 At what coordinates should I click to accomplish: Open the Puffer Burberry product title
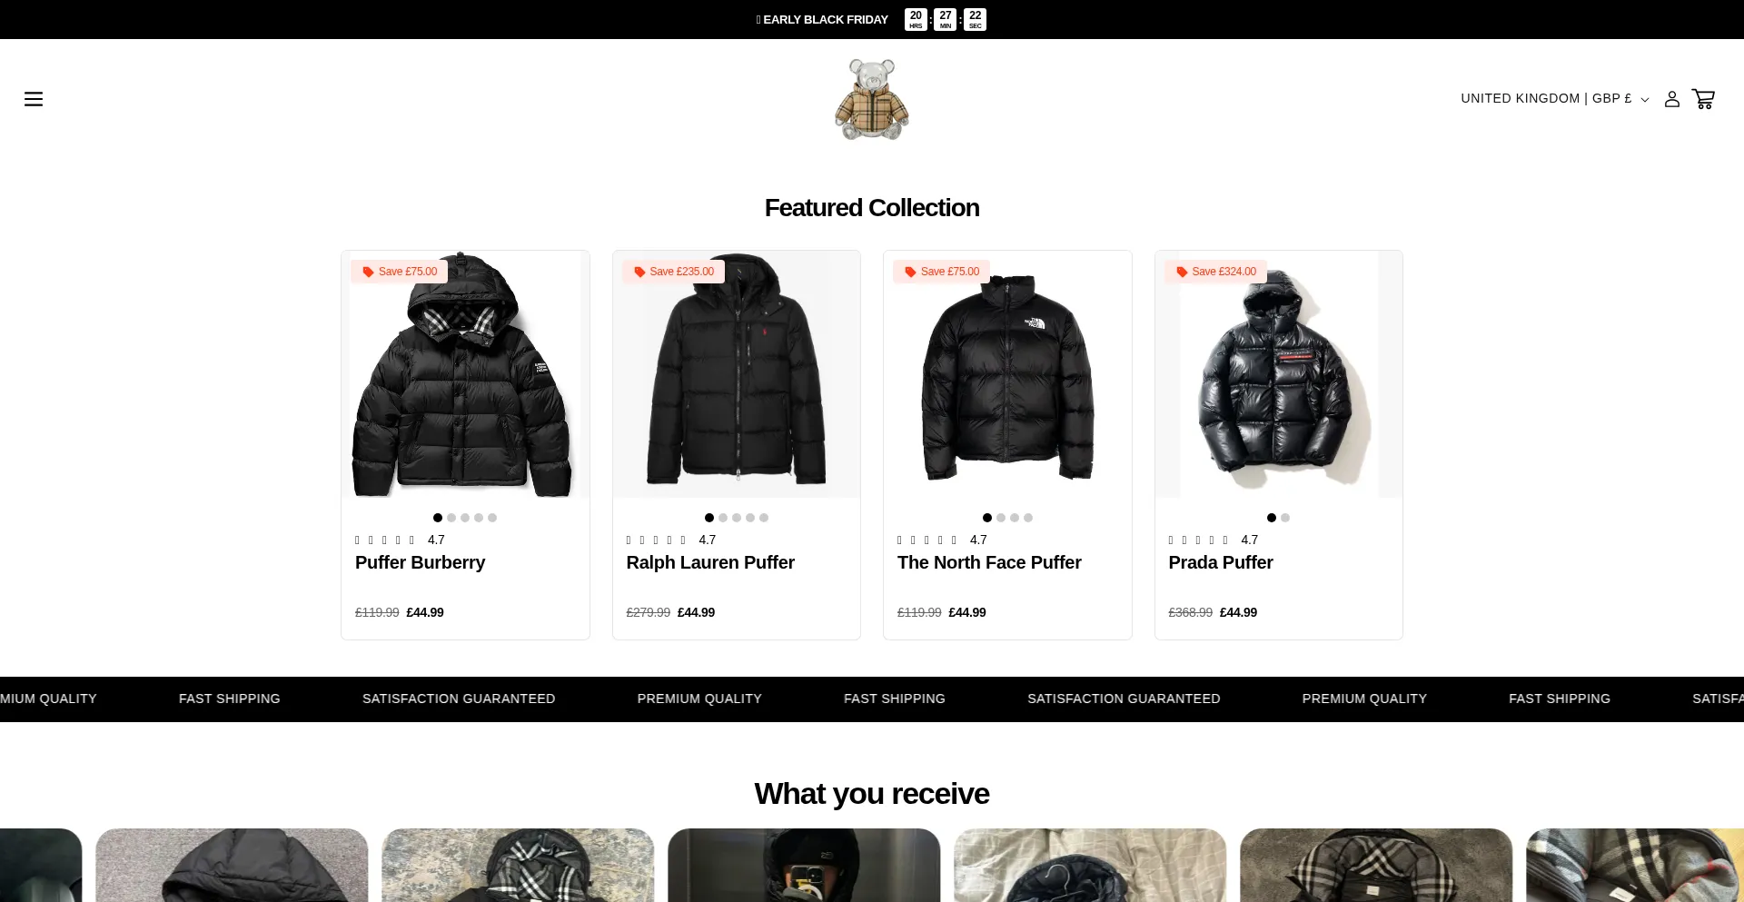420,562
